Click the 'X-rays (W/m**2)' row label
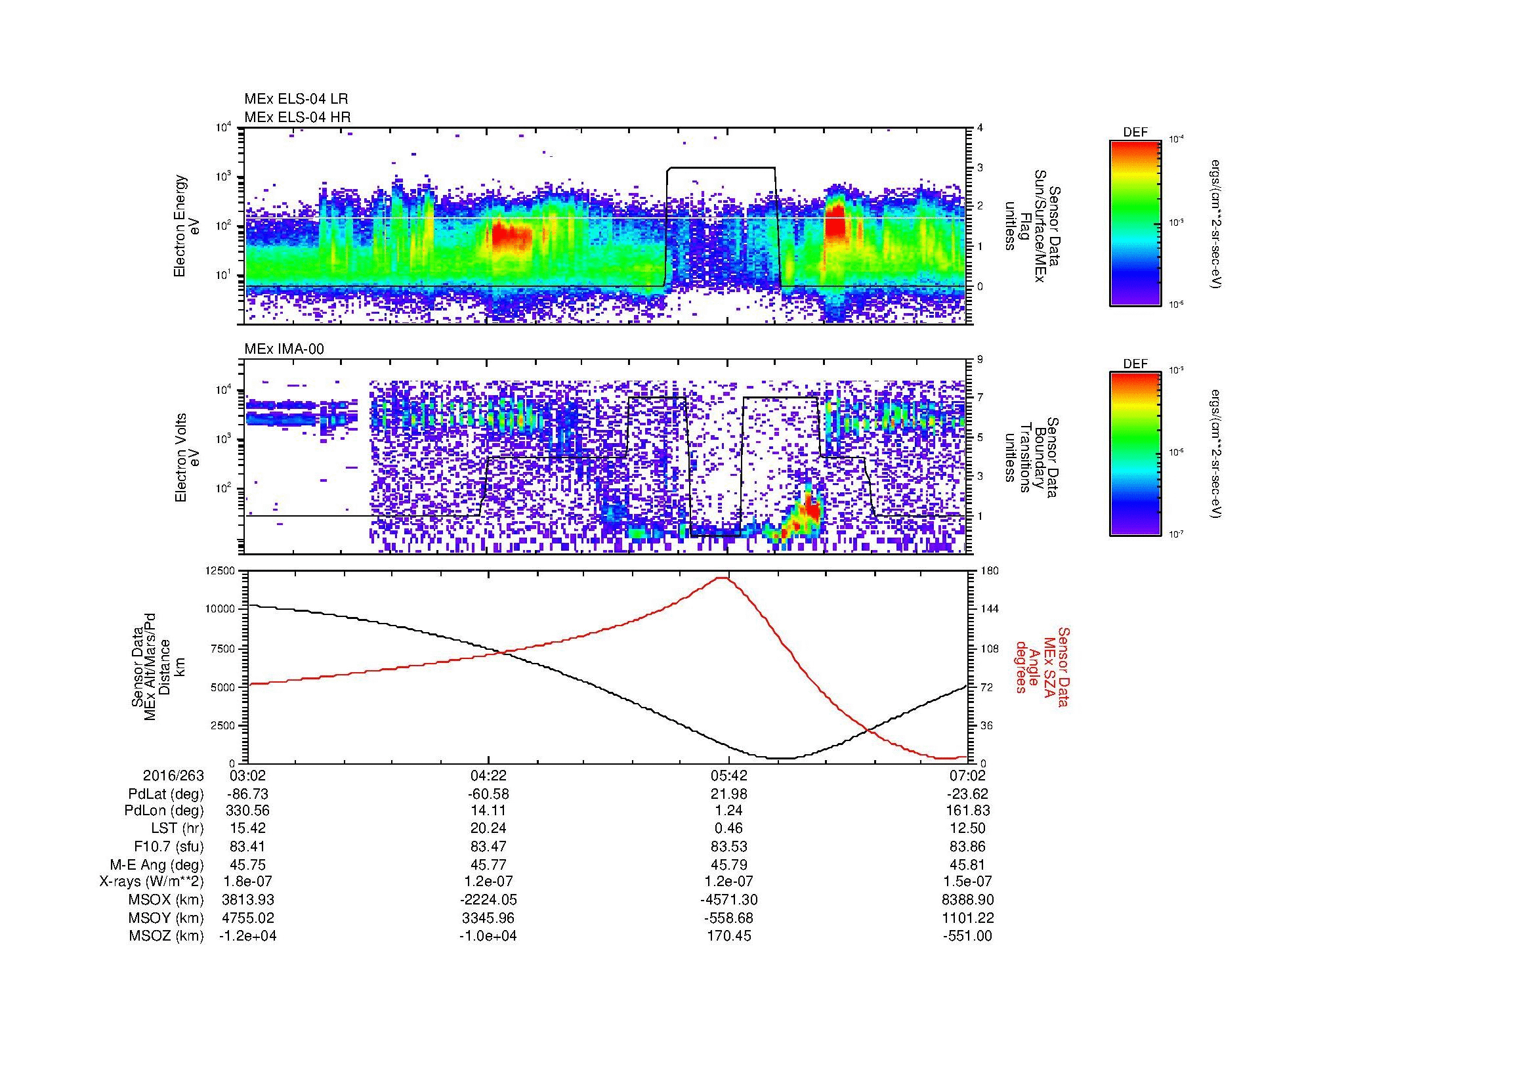Screen dimensions: 1535x1085 (x=152, y=882)
